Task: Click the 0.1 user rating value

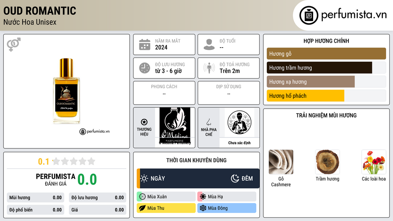Action: 43,162
